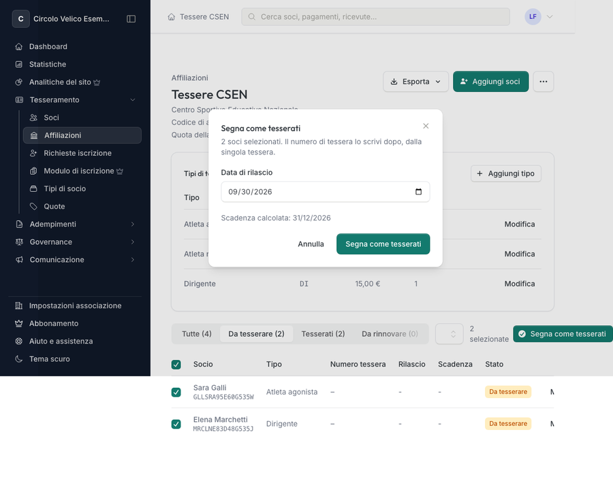Select the Da rinnovare (0) tab
The height and width of the screenshot is (477, 613).
click(x=390, y=334)
